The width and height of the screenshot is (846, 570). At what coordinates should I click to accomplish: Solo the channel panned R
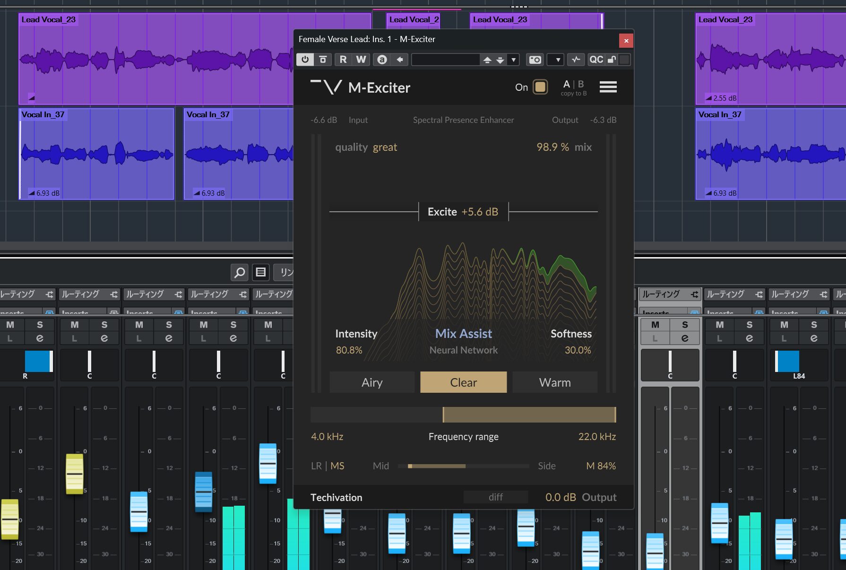tap(40, 325)
